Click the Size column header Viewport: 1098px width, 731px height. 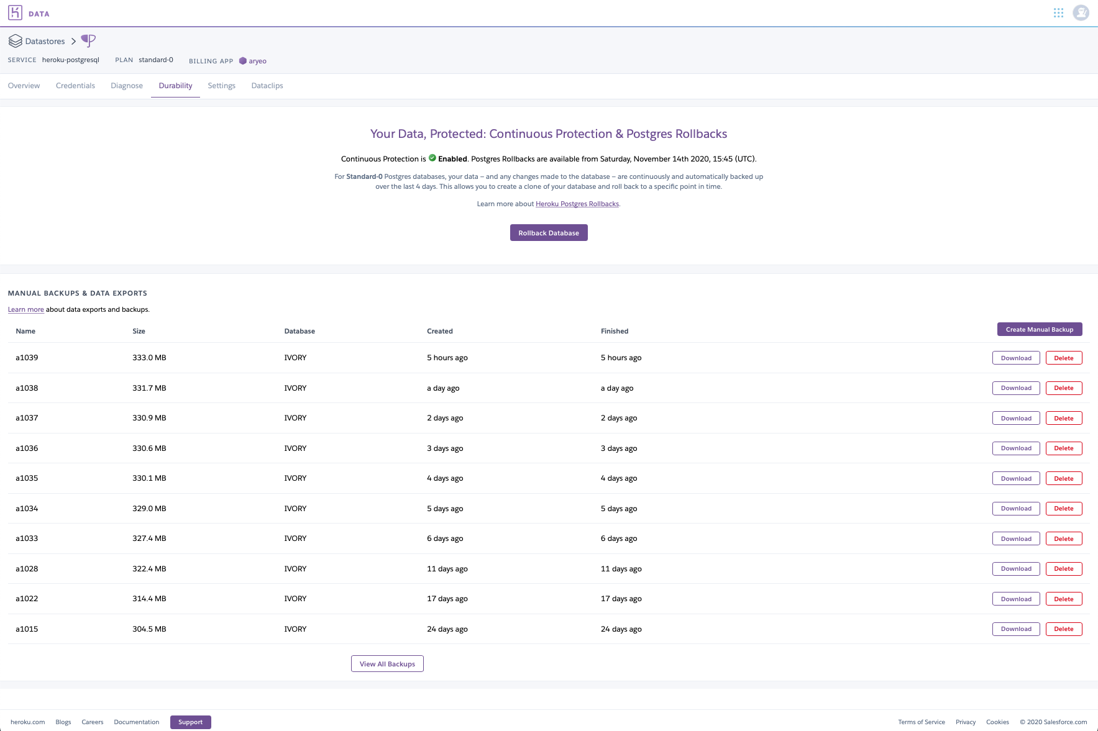click(x=139, y=331)
